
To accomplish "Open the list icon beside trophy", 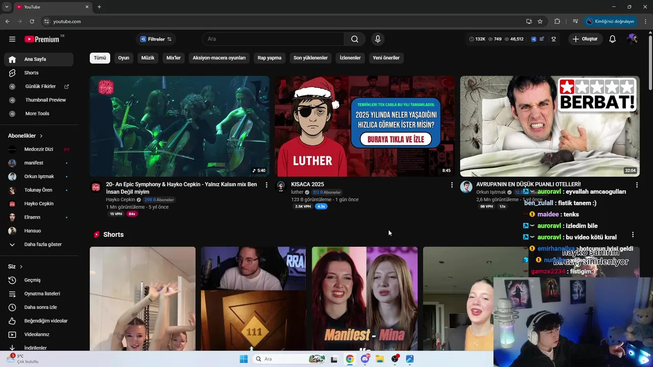I will coord(542,39).
